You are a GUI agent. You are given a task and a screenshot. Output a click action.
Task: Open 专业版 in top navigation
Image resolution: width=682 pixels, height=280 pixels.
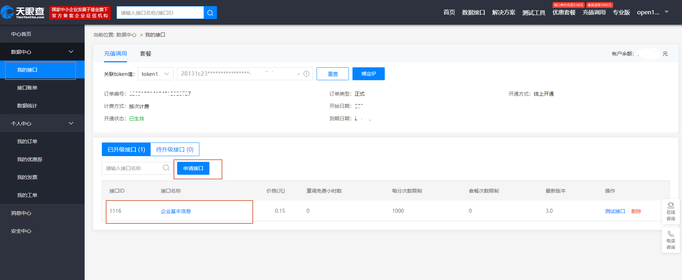click(621, 13)
